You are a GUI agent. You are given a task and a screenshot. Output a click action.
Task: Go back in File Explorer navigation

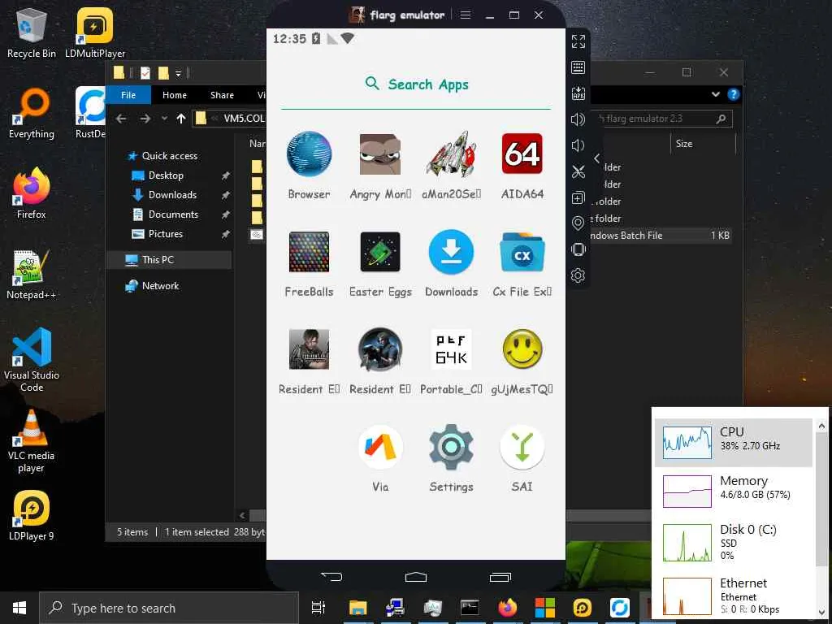tap(122, 119)
